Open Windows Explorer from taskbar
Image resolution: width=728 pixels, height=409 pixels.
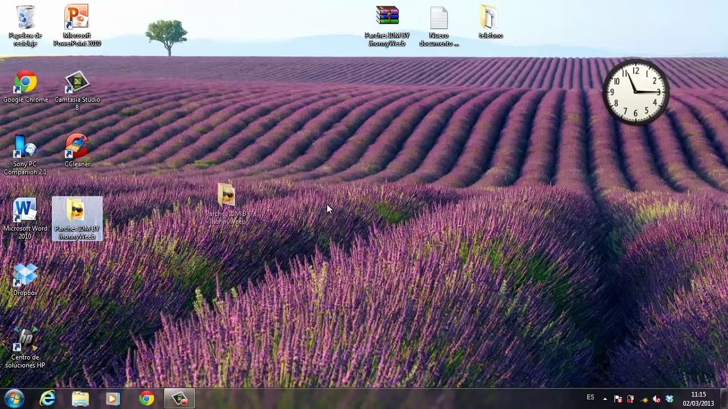click(x=80, y=399)
